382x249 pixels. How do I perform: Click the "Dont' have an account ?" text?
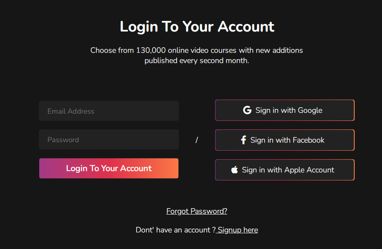click(x=175, y=230)
